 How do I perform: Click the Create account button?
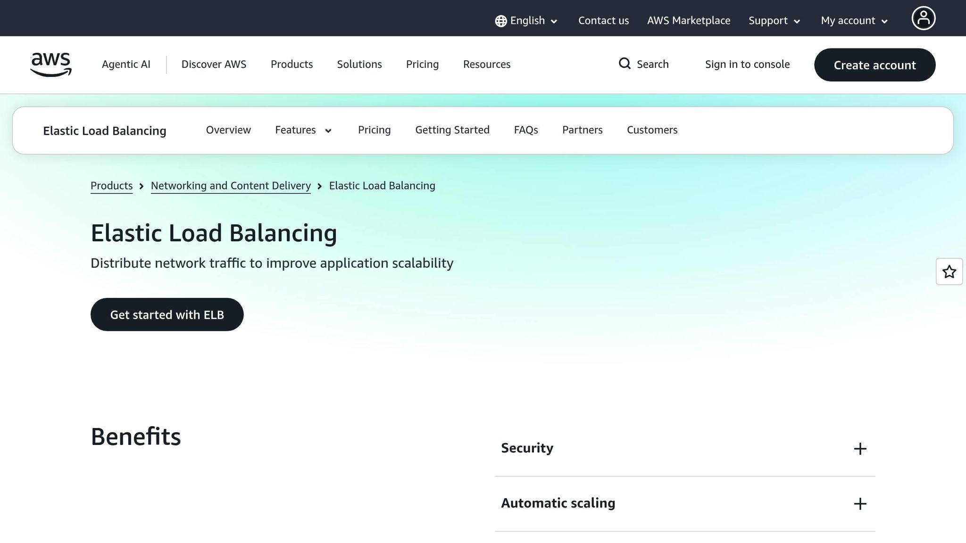[x=874, y=65]
